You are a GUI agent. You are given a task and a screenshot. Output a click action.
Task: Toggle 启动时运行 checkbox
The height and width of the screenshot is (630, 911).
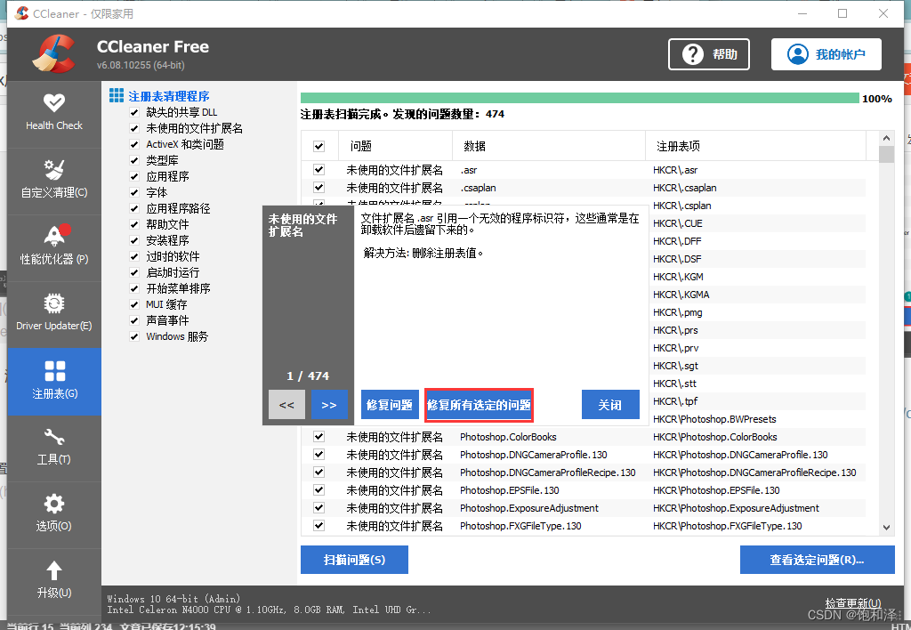pos(134,272)
